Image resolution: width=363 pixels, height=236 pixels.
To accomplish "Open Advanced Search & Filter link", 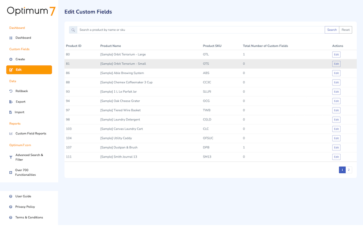I will (x=29, y=158).
